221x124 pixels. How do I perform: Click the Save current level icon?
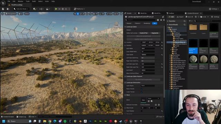coord(3,9)
